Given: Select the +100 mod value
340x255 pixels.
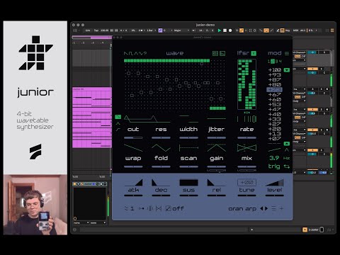Looking at the screenshot, I should tap(275, 70).
